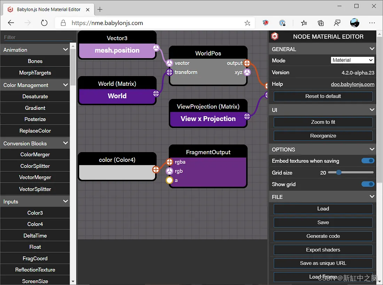383x285 pixels.
Task: Click the Save button in FILE section
Action: tap(323, 222)
